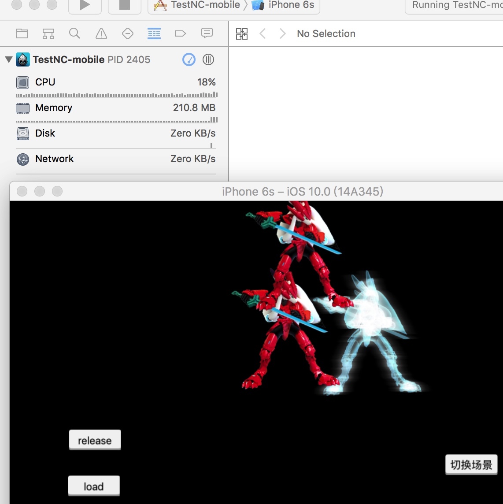503x504 pixels.
Task: Close the iPhone 6s simulator window
Action: pos(22,191)
